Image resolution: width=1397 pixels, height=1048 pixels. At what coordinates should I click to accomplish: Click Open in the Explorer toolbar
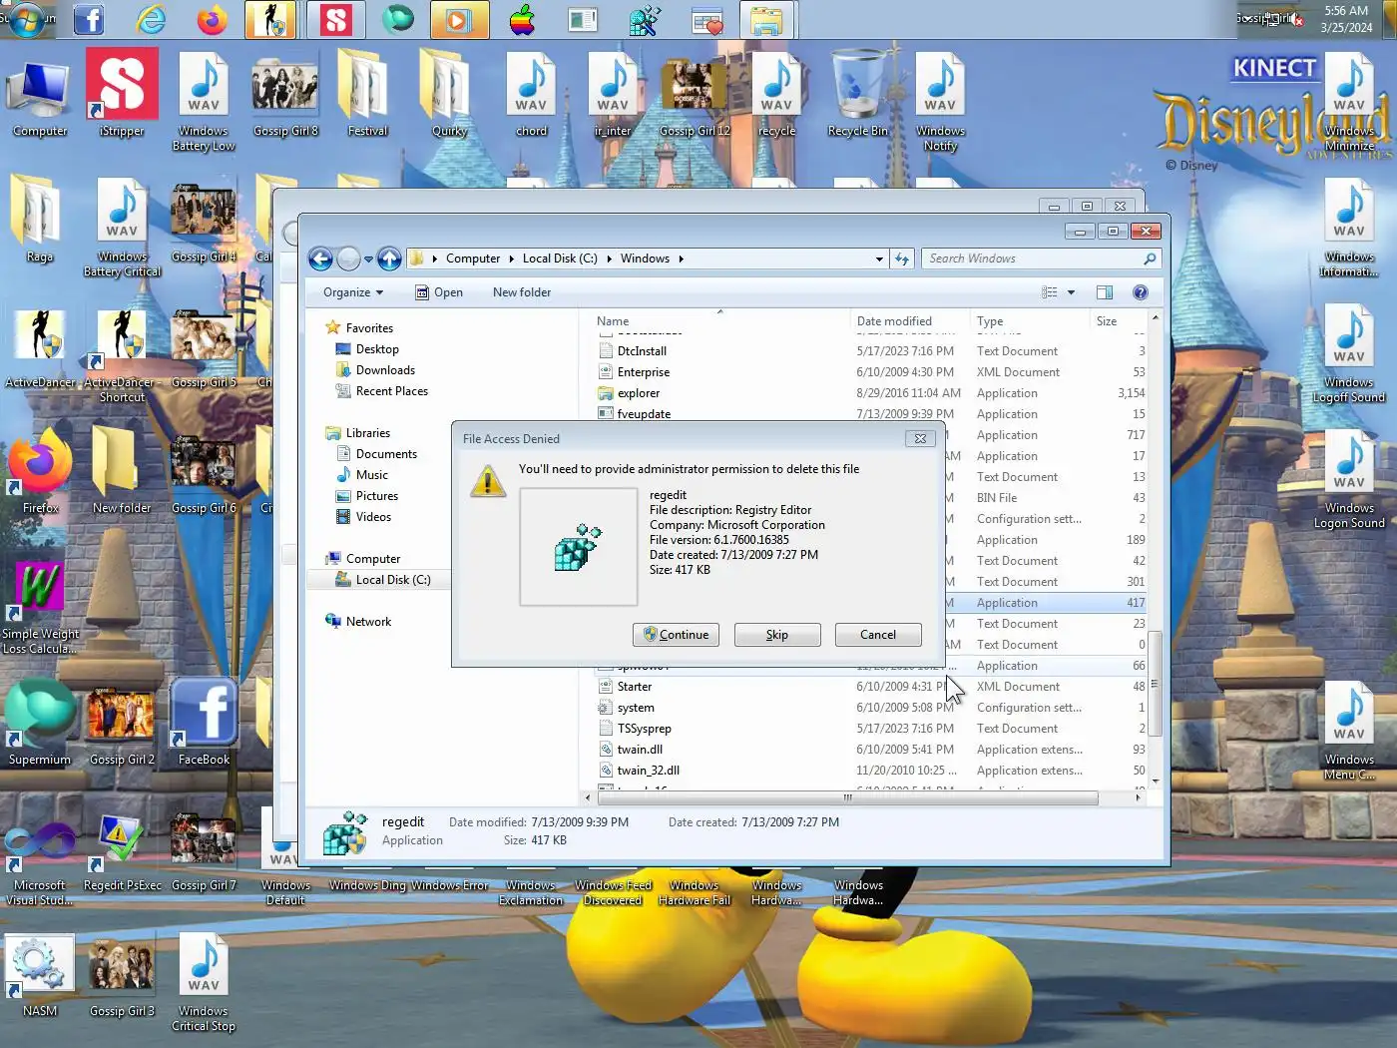(x=439, y=292)
